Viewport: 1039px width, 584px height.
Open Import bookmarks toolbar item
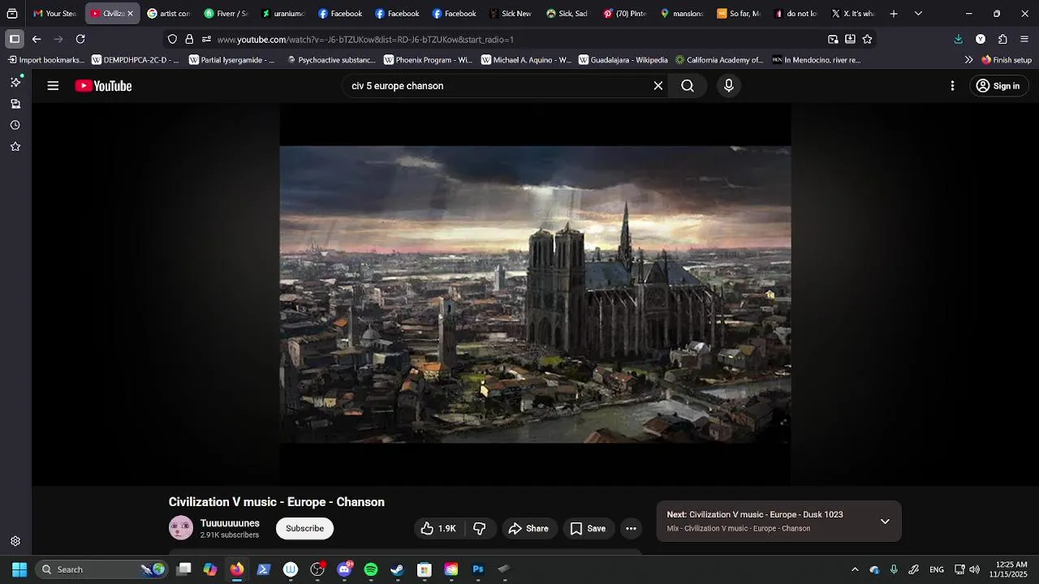click(46, 60)
